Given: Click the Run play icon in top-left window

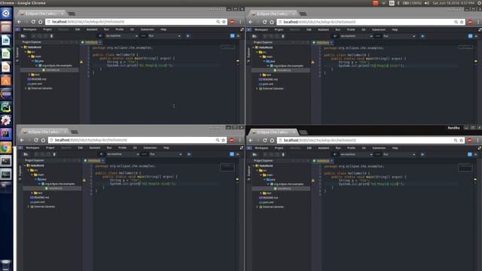Looking at the screenshot, I should (188, 36).
